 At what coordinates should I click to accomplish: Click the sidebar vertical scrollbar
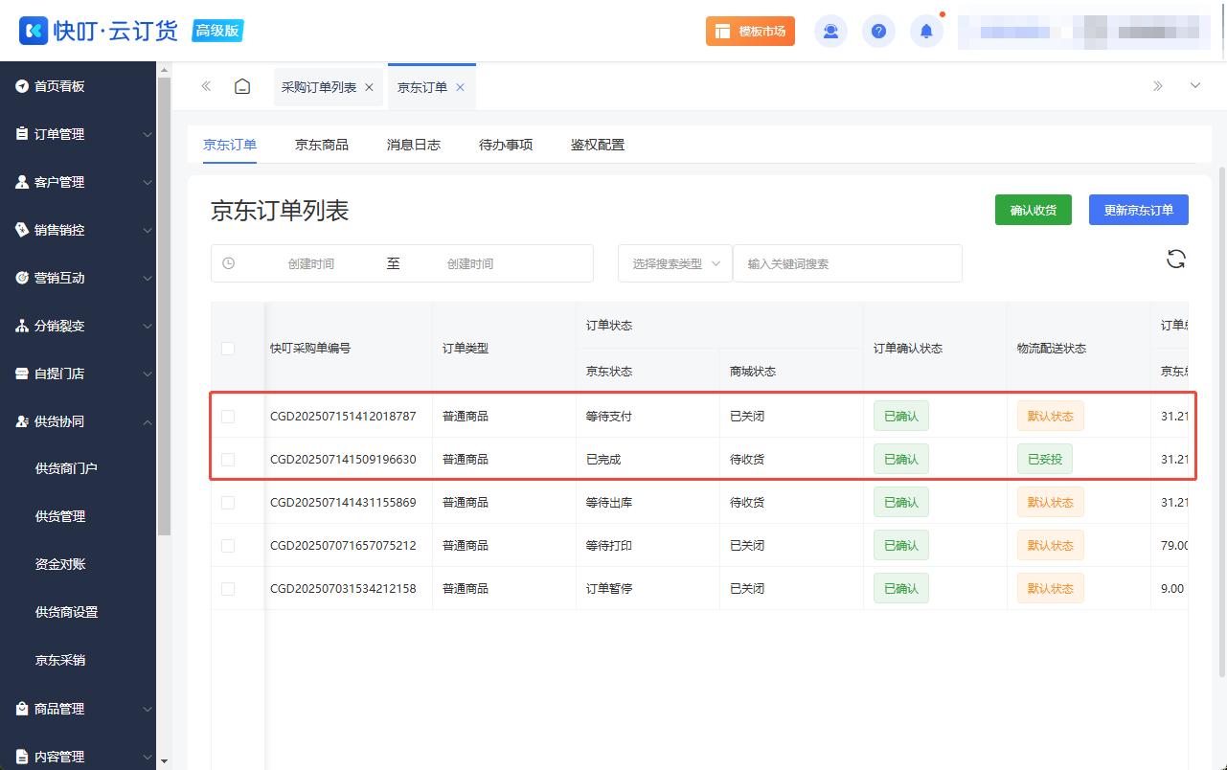164,305
